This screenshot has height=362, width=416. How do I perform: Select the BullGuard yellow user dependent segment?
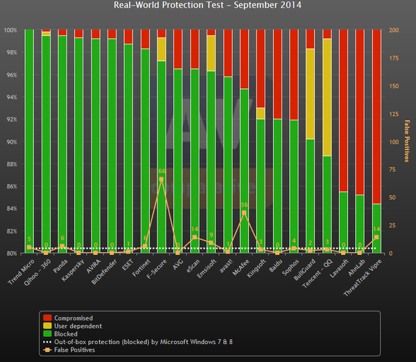[x=310, y=94]
